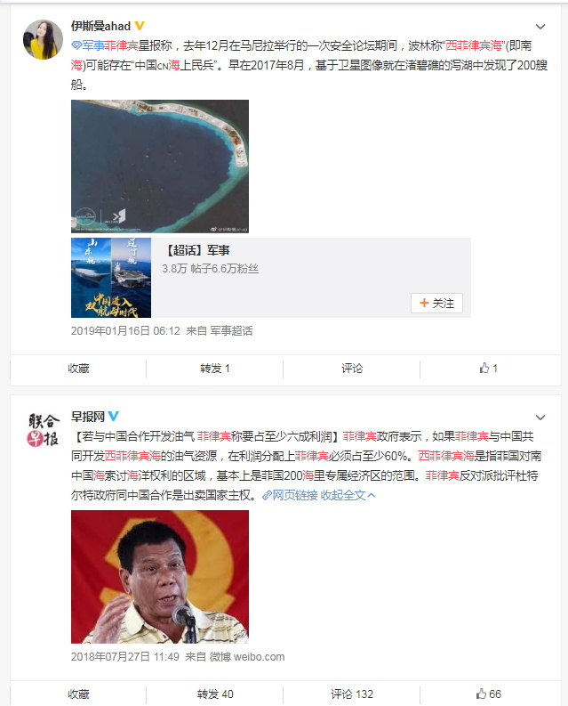The width and height of the screenshot is (568, 706).
Task: Enlarge the Duterte photo thumbnail
Action: click(160, 577)
